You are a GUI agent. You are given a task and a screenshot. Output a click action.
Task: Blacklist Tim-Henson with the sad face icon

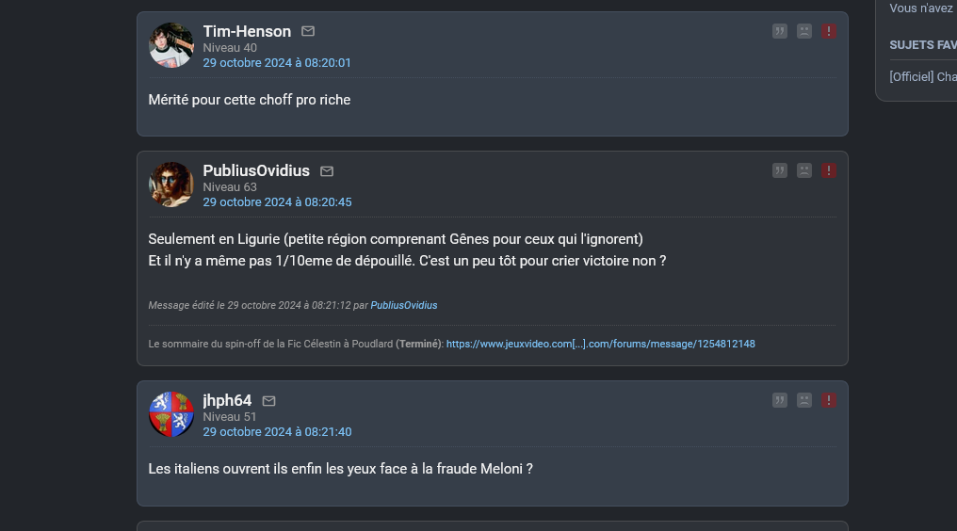pyautogui.click(x=803, y=31)
